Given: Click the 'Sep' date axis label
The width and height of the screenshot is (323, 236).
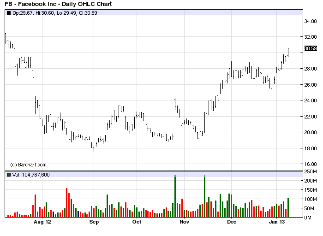Looking at the screenshot, I should [94, 222].
